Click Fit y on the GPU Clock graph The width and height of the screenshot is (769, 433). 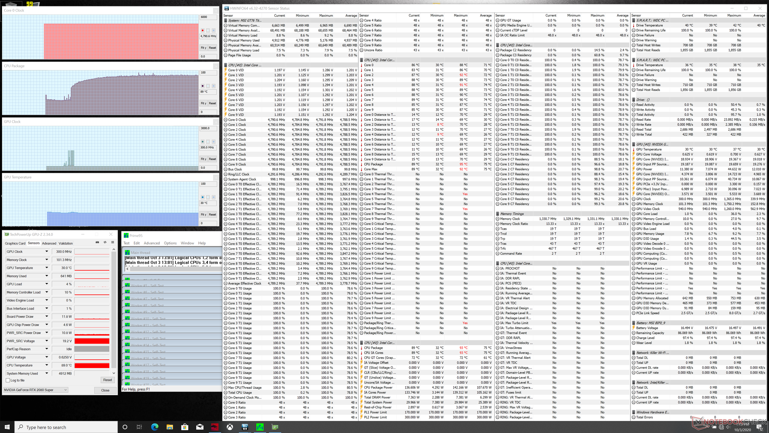click(203, 159)
